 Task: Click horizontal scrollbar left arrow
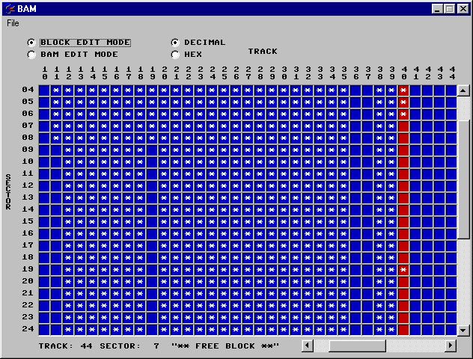pyautogui.click(x=308, y=346)
